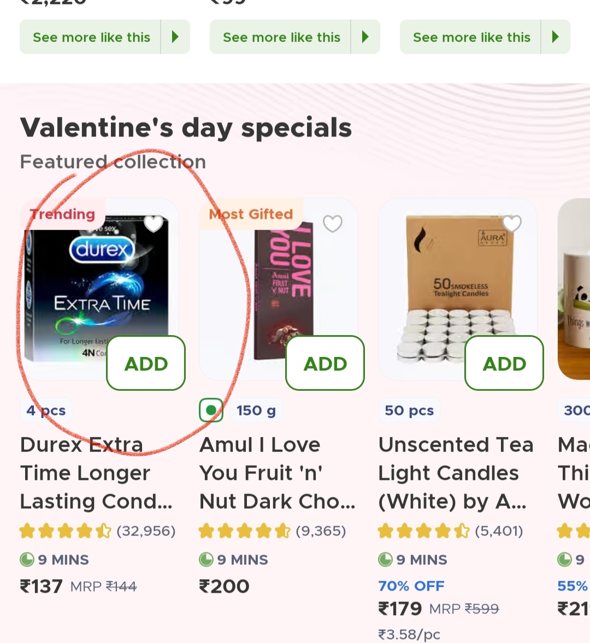Screen dimensions: 590x643
Task: Click first See more like this arrow
Action: pyautogui.click(x=175, y=37)
